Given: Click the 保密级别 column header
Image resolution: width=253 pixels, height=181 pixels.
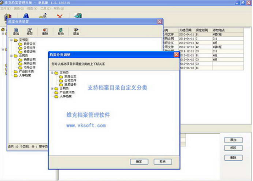Looking at the screenshot, I should pos(203,30).
